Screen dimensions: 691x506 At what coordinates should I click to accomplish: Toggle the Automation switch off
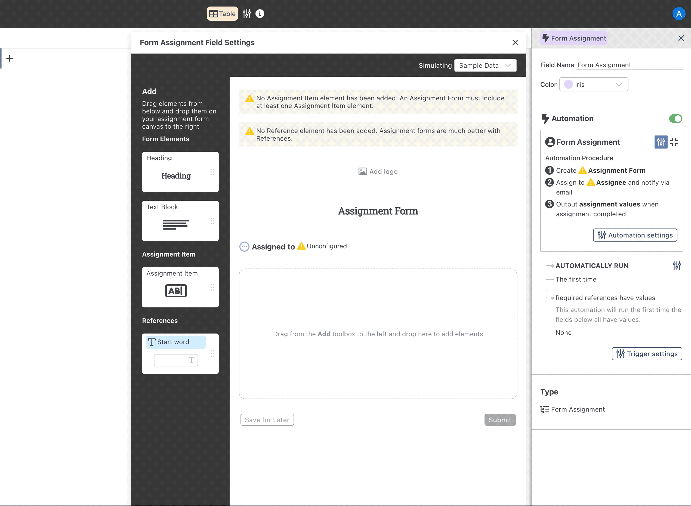675,119
